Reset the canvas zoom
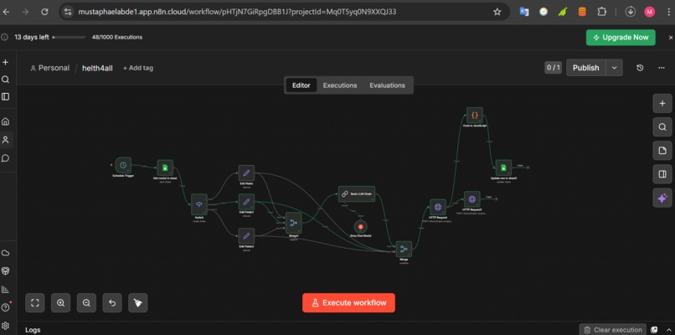The height and width of the screenshot is (335, 675). [112, 302]
